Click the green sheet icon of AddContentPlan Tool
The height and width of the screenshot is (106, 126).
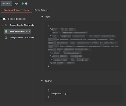coord(6,31)
